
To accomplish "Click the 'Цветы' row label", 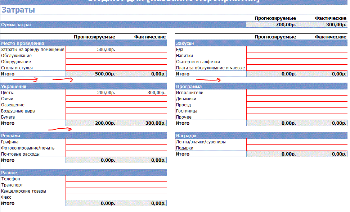I will coord(7,93).
